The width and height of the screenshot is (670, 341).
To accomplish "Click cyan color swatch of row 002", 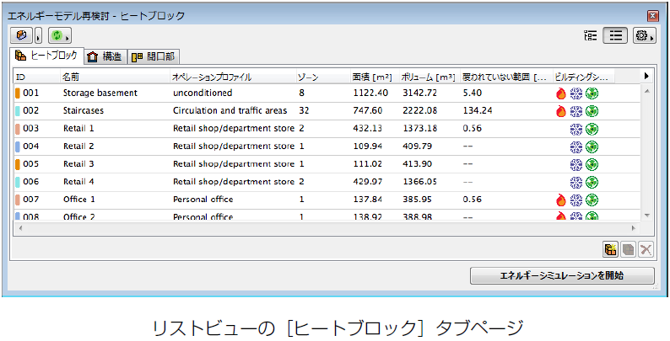I will (x=18, y=111).
